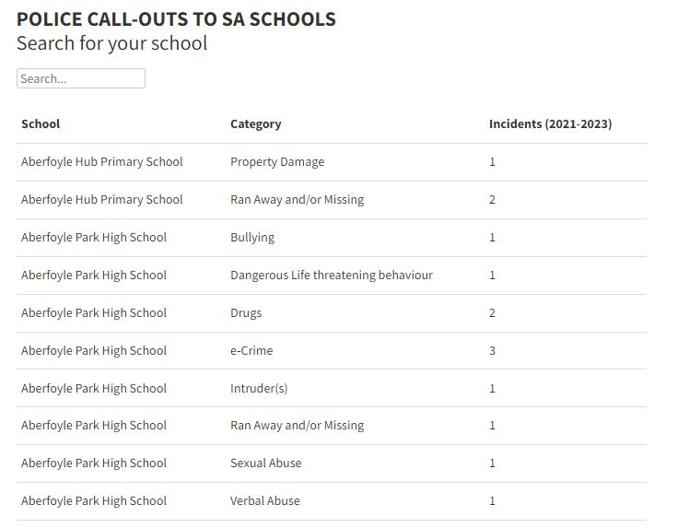Screen dimensions: 677x528
Task: Click the Drugs row incident count 2
Action: click(x=493, y=312)
